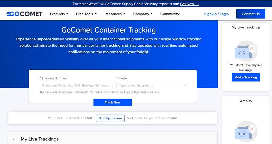Click the GoComet logo
This screenshot has width=272, height=144.
(x=24, y=14)
